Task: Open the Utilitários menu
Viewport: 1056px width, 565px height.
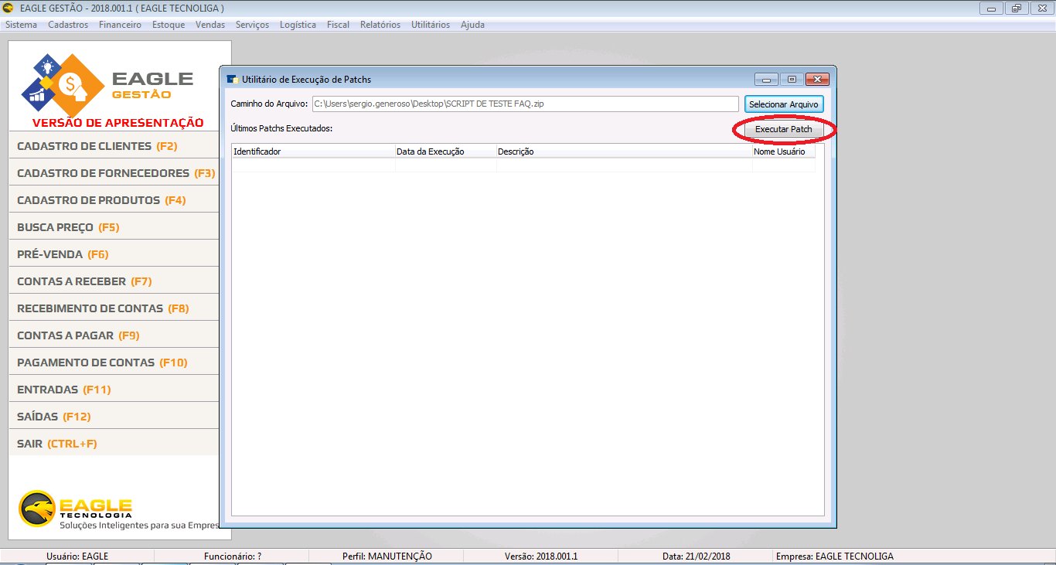Action: [x=431, y=25]
